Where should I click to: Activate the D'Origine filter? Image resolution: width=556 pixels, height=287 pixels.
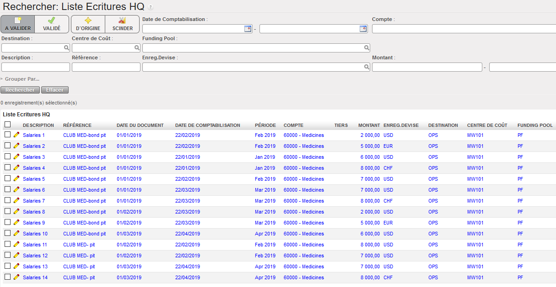point(88,24)
